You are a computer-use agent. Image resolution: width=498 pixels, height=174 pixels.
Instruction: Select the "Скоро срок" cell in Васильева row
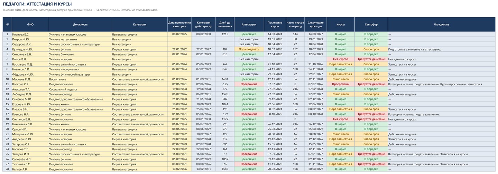coord(371,64)
